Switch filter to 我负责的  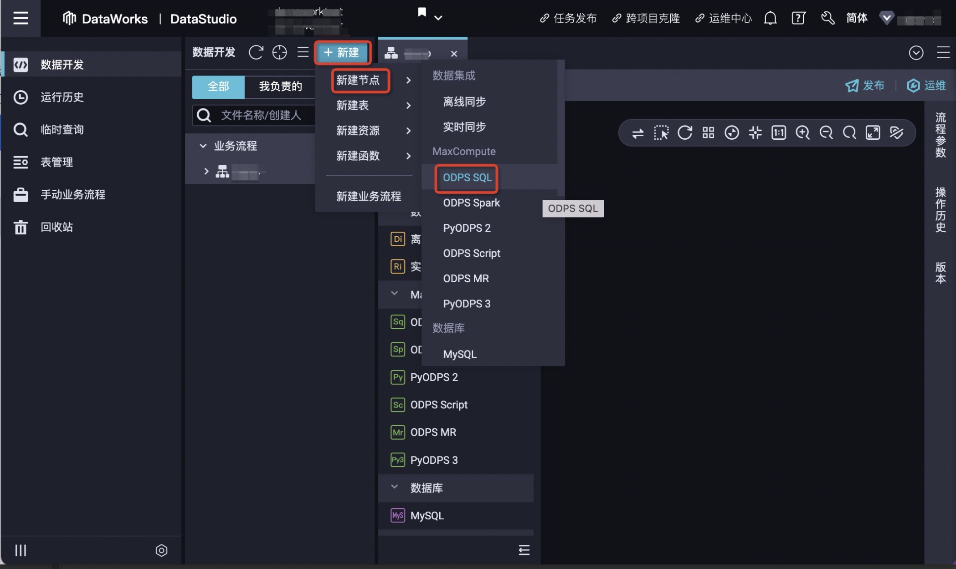280,86
